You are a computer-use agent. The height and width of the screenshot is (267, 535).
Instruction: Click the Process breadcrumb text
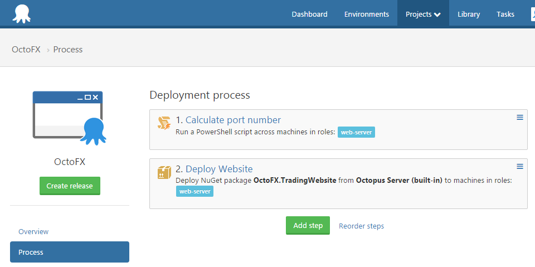[68, 50]
